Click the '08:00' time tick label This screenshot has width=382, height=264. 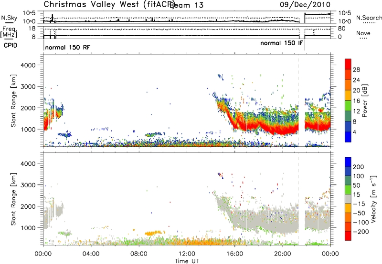(x=139, y=254)
